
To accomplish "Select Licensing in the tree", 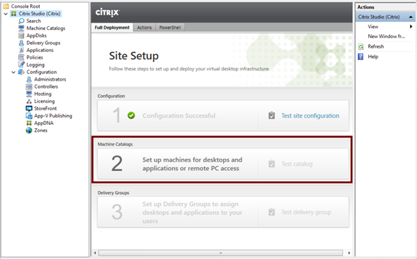I will coord(44,101).
